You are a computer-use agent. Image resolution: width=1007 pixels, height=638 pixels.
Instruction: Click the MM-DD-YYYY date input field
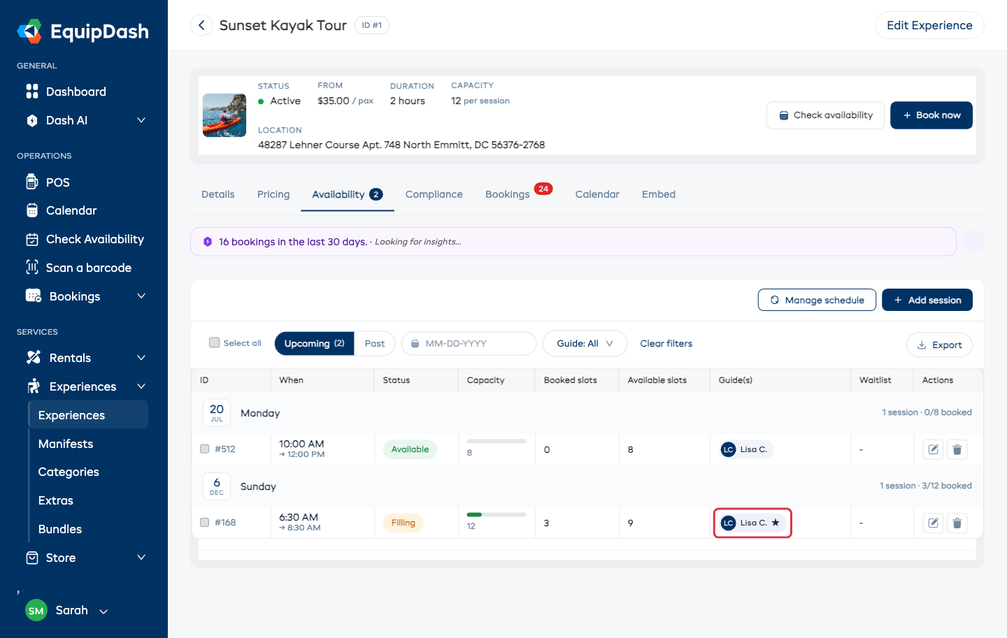pos(469,343)
